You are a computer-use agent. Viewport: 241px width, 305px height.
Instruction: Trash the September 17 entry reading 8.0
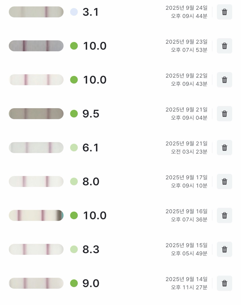[224, 182]
